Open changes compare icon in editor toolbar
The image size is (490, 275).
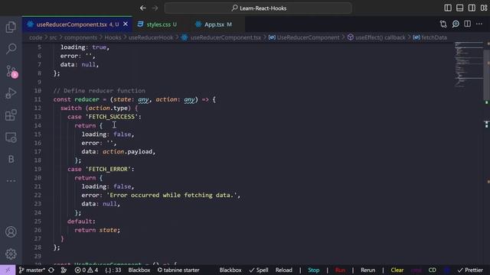[x=443, y=24]
